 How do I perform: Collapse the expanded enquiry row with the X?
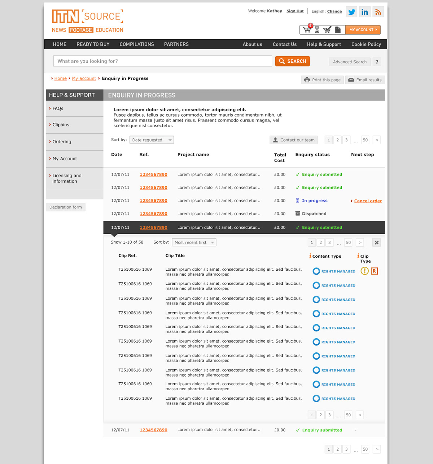(x=376, y=242)
